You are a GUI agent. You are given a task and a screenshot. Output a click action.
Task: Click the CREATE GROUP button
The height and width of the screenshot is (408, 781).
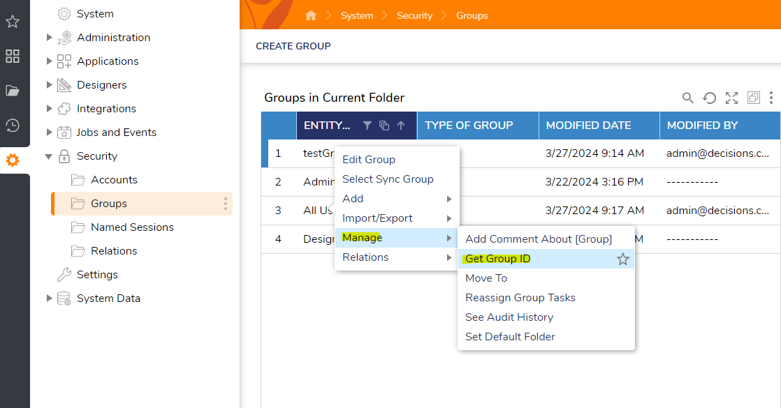click(293, 46)
